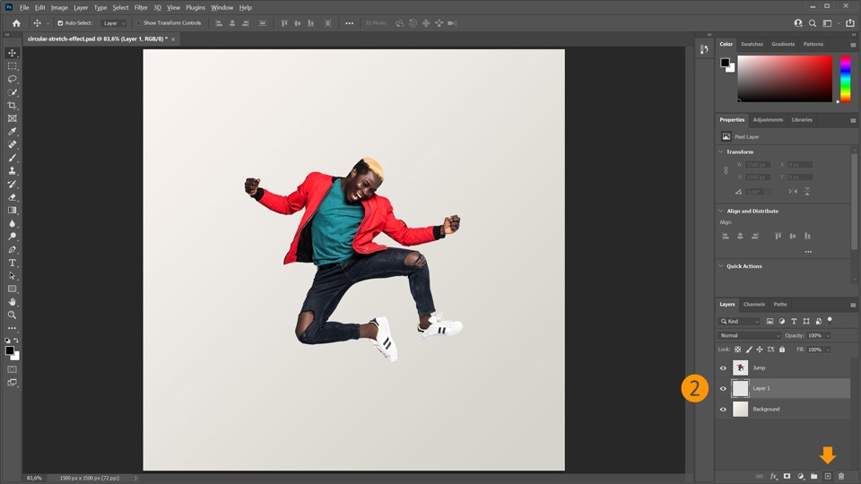Delete layer using trash icon
Image resolution: width=861 pixels, height=484 pixels.
point(841,476)
